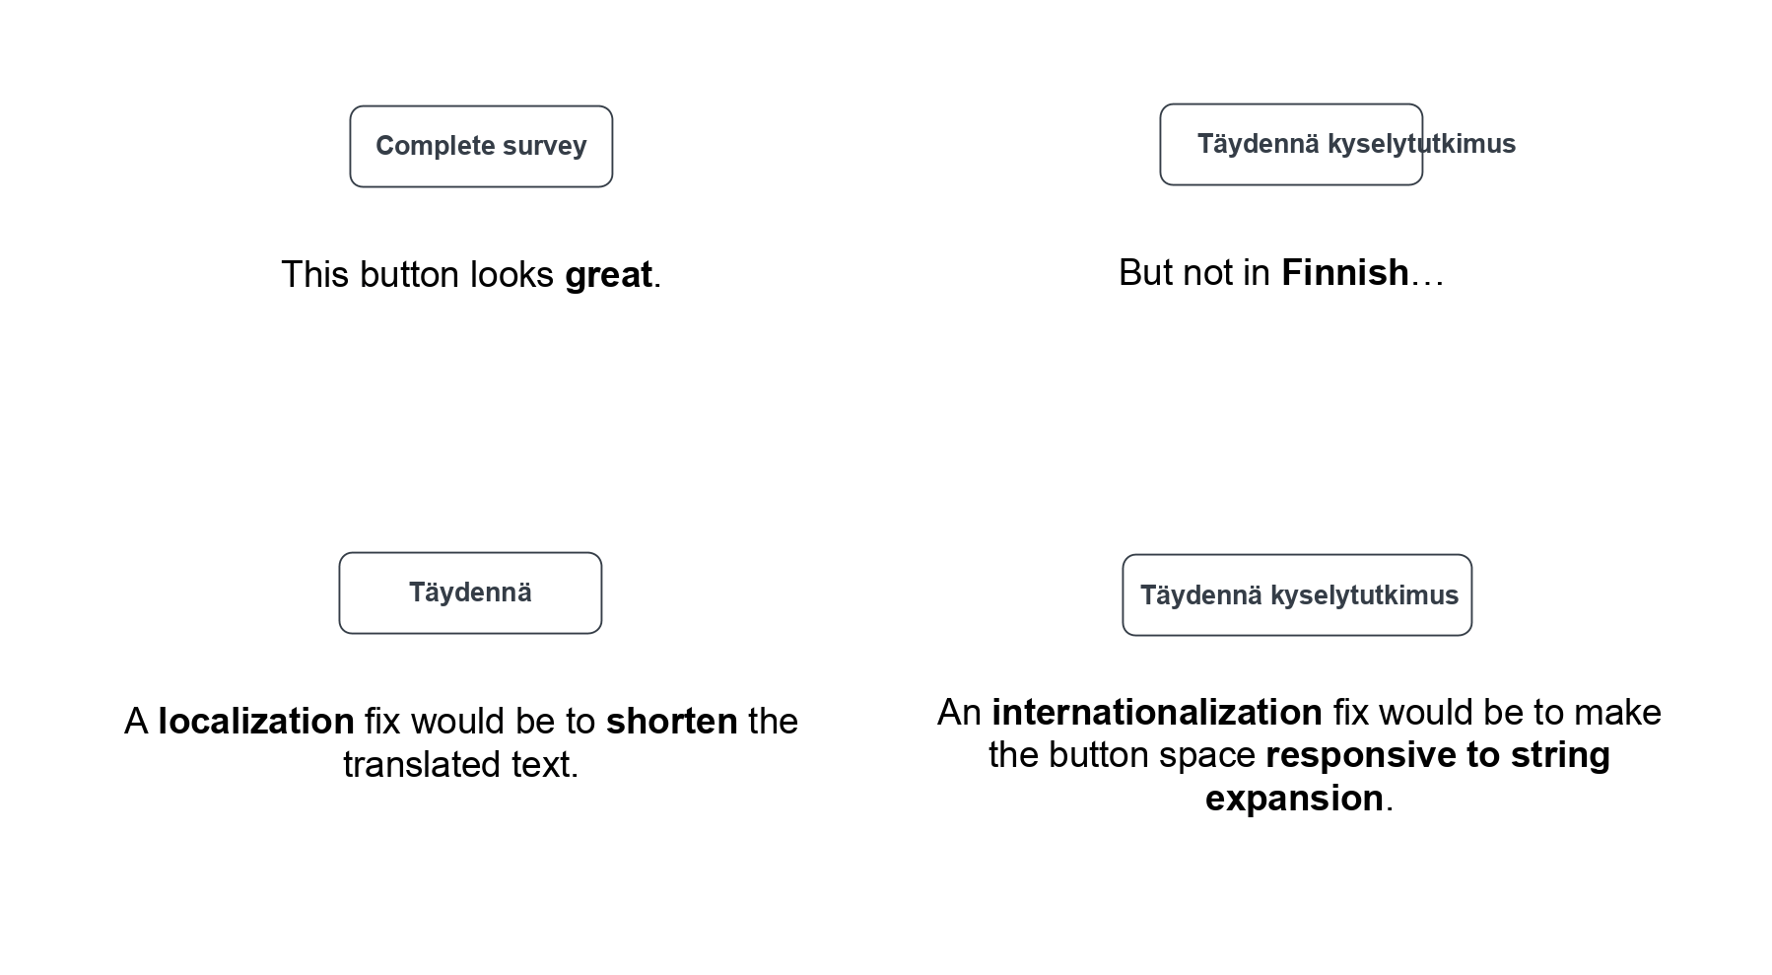This screenshot has width=1772, height=975.
Task: Click the bold word Finnish
Action: 1344,272
